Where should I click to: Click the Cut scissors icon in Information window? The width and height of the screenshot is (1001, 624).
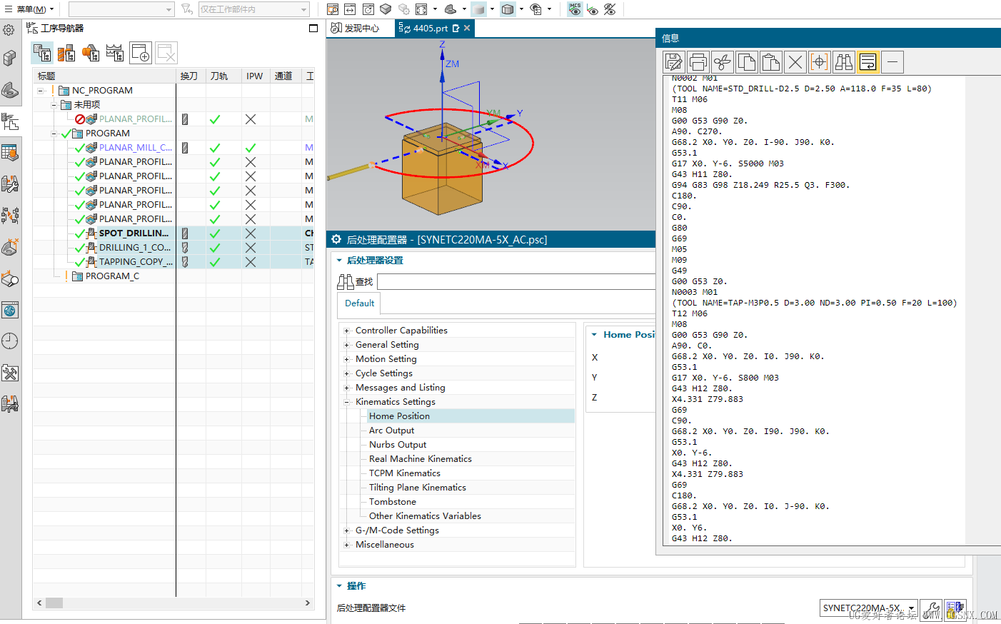723,62
